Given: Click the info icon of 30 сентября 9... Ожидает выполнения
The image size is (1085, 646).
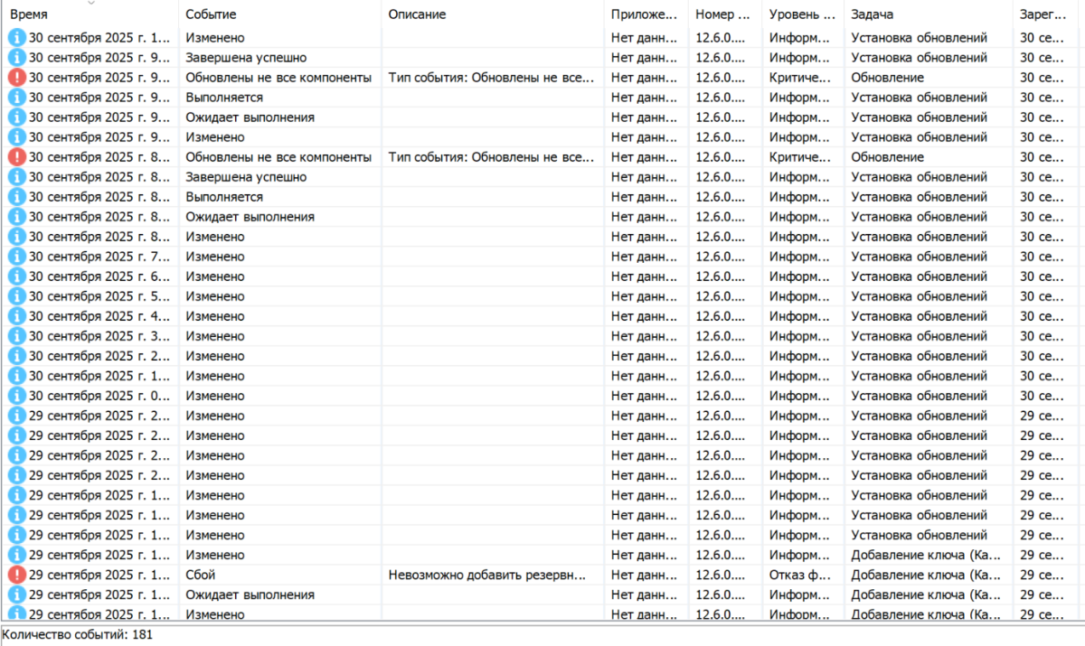Looking at the screenshot, I should [x=17, y=117].
